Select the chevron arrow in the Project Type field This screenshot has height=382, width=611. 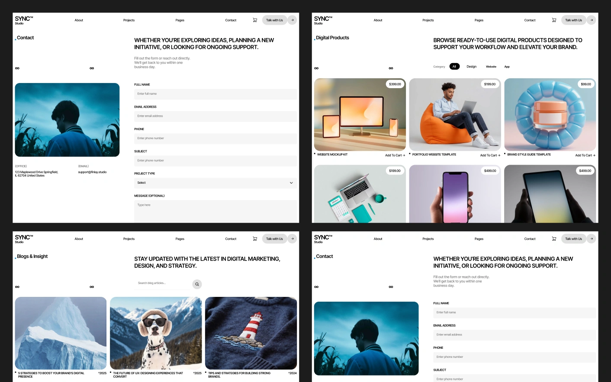click(x=291, y=183)
